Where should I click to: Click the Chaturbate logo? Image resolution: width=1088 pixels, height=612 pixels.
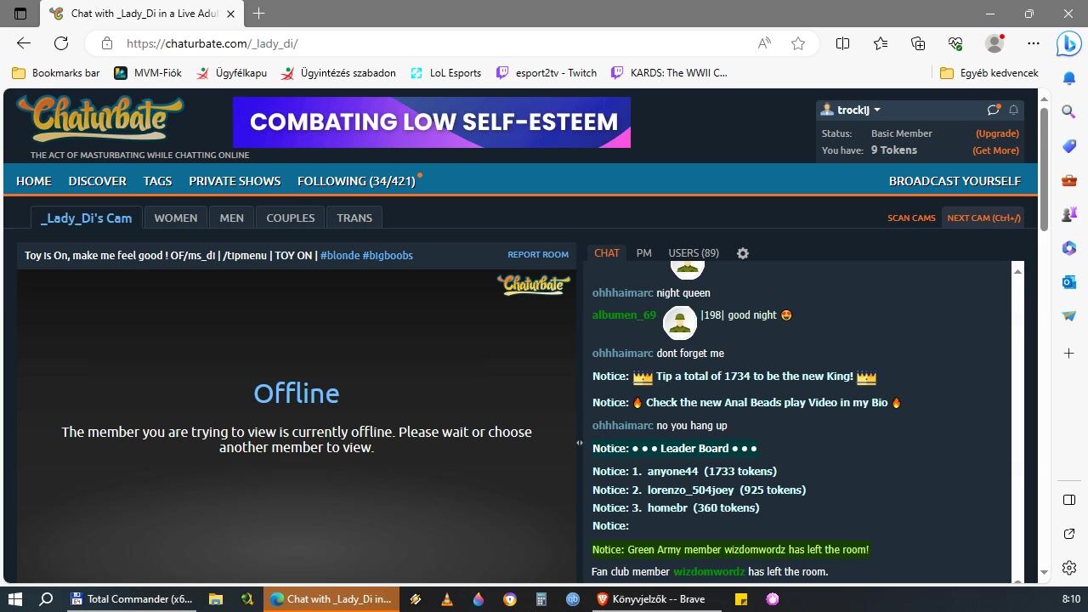(99, 119)
